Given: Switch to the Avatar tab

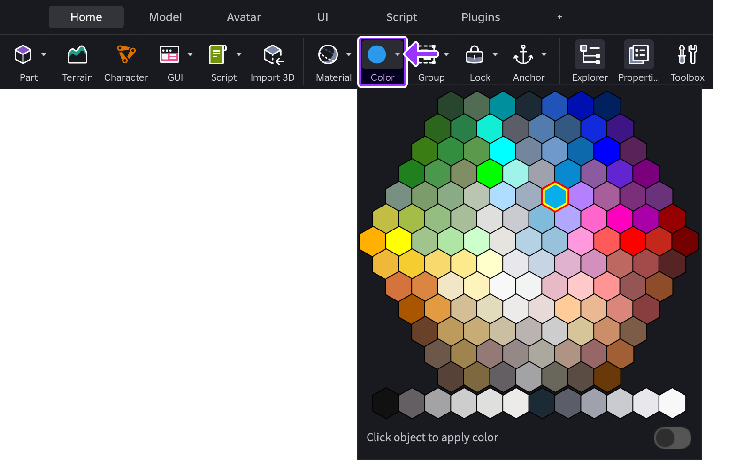Looking at the screenshot, I should click(244, 17).
